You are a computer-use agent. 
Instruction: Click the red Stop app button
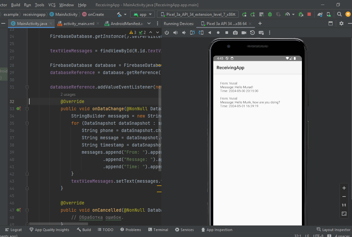(x=309, y=14)
